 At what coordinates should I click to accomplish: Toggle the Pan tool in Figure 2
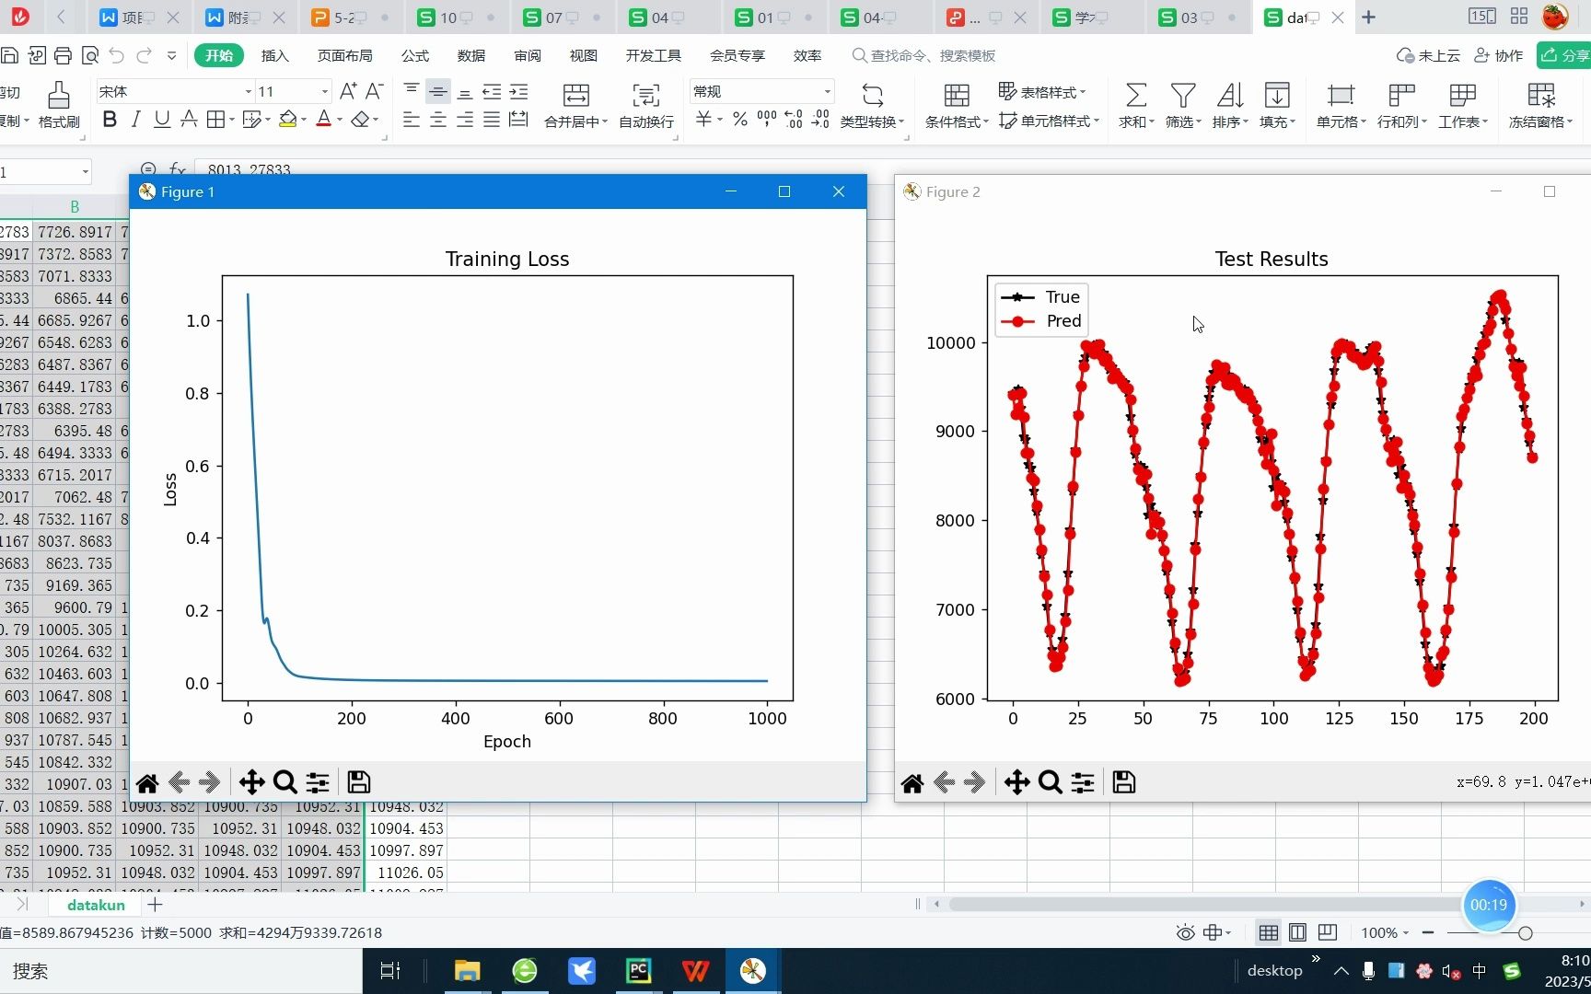pyautogui.click(x=1016, y=783)
